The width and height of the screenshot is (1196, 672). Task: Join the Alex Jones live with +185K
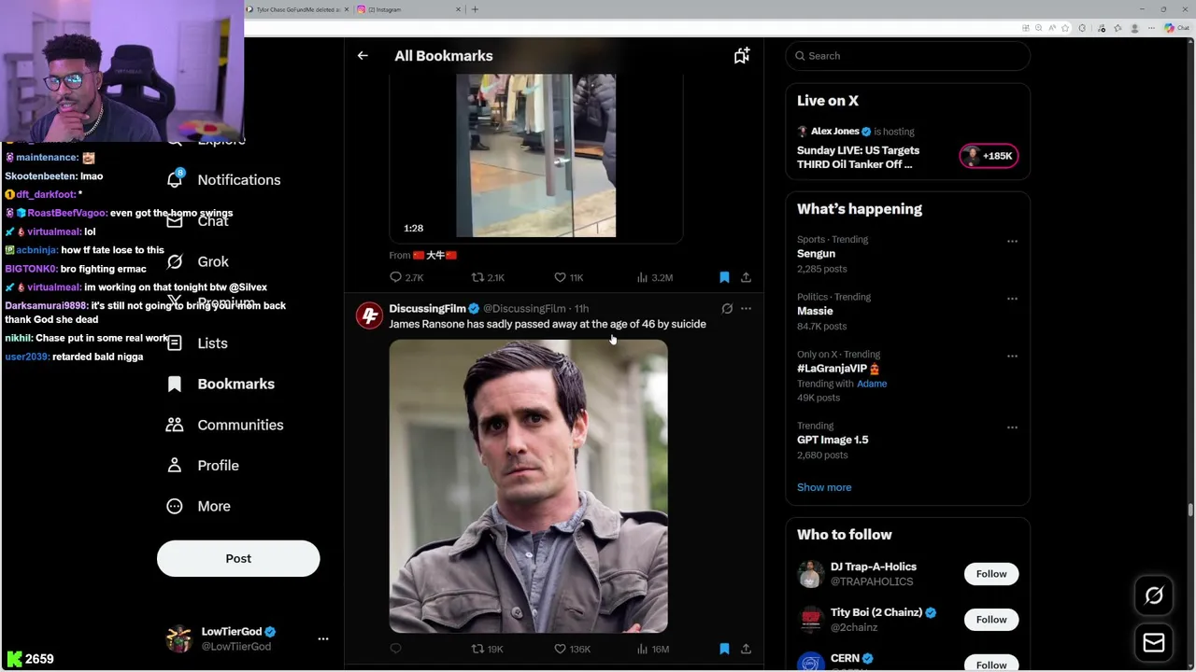pos(989,156)
